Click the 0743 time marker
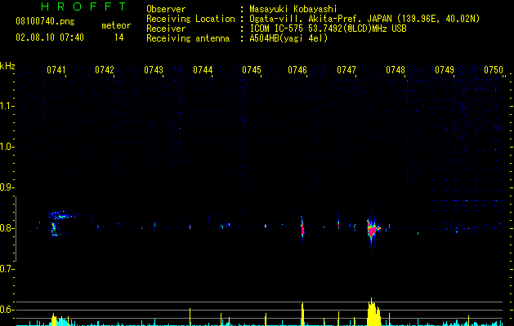This screenshot has height=326, width=514. [154, 70]
